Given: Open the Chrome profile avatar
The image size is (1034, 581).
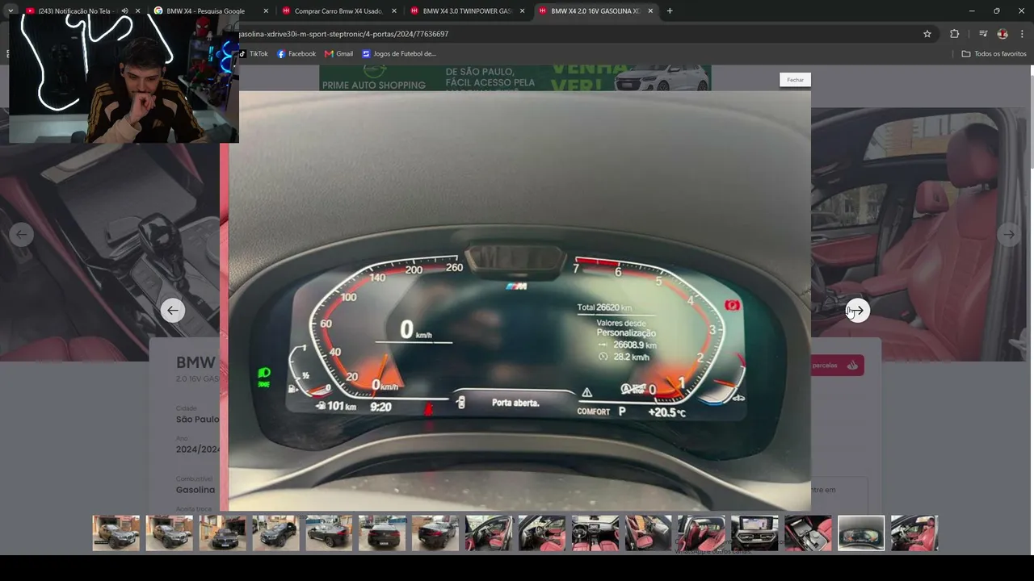Looking at the screenshot, I should tap(1002, 34).
